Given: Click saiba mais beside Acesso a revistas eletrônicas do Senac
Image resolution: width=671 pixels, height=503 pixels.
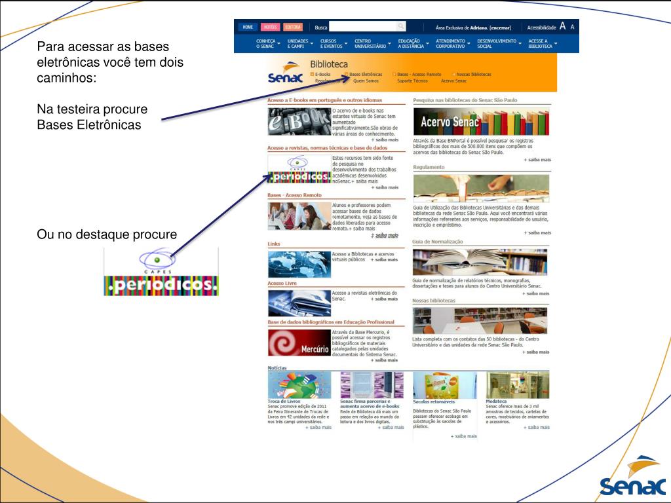Looking at the screenshot, I should point(384,299).
